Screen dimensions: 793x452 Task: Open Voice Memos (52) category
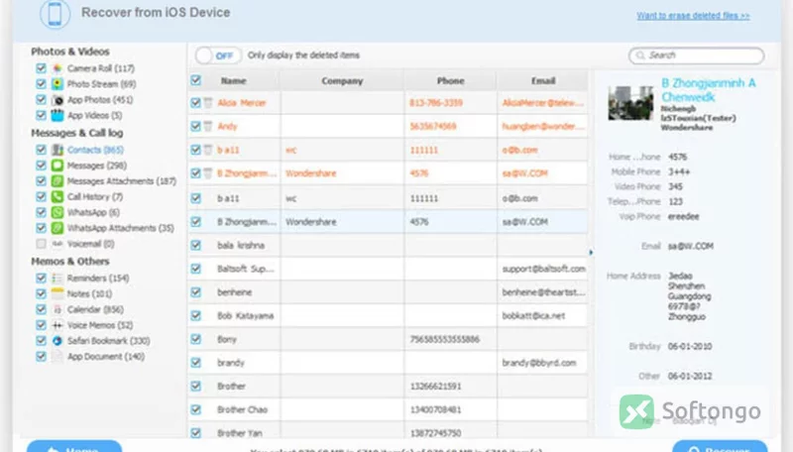[100, 325]
